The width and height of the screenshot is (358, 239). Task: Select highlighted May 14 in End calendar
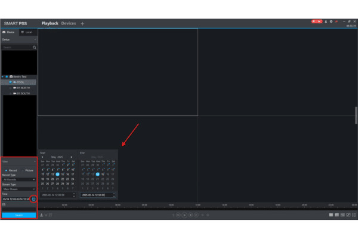coord(98,174)
